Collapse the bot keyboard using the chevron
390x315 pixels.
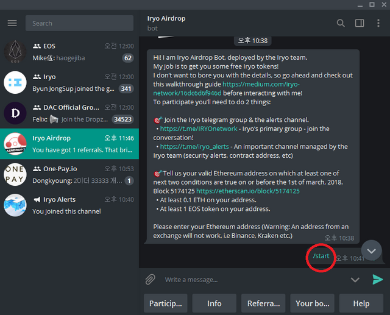point(355,280)
